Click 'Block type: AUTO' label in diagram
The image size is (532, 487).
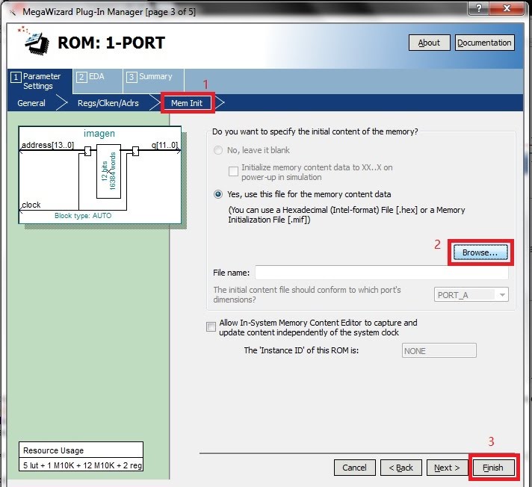click(x=83, y=216)
